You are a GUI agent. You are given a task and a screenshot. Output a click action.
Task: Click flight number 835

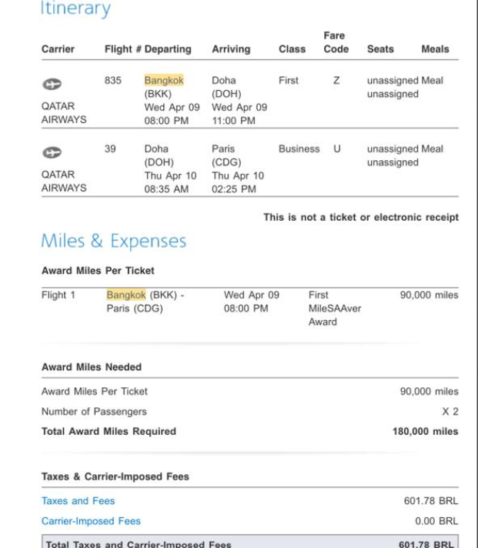[113, 80]
